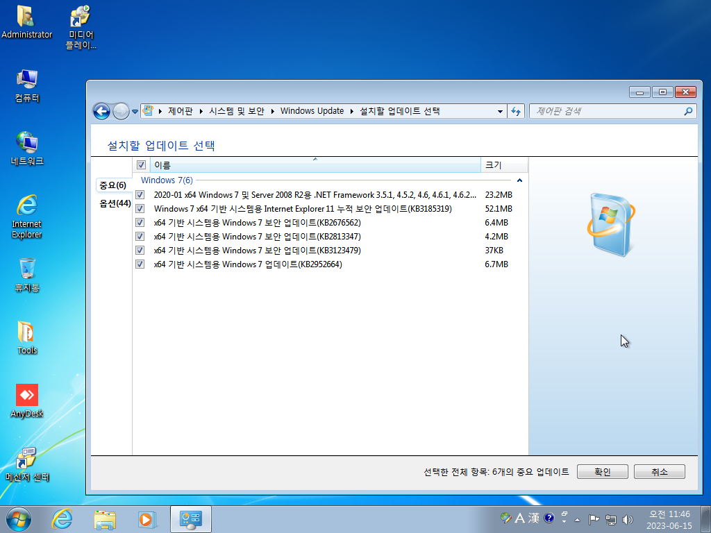This screenshot has width=711, height=533.
Task: Click the Show desktop strip
Action: [x=706, y=519]
